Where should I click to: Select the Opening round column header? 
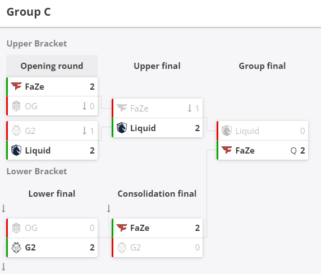point(52,66)
